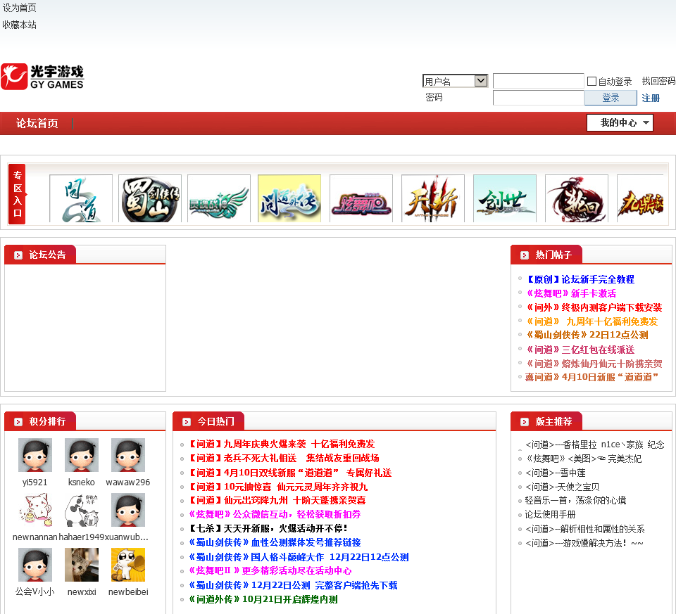Click the hahaer1949 panda avatar

click(82, 510)
